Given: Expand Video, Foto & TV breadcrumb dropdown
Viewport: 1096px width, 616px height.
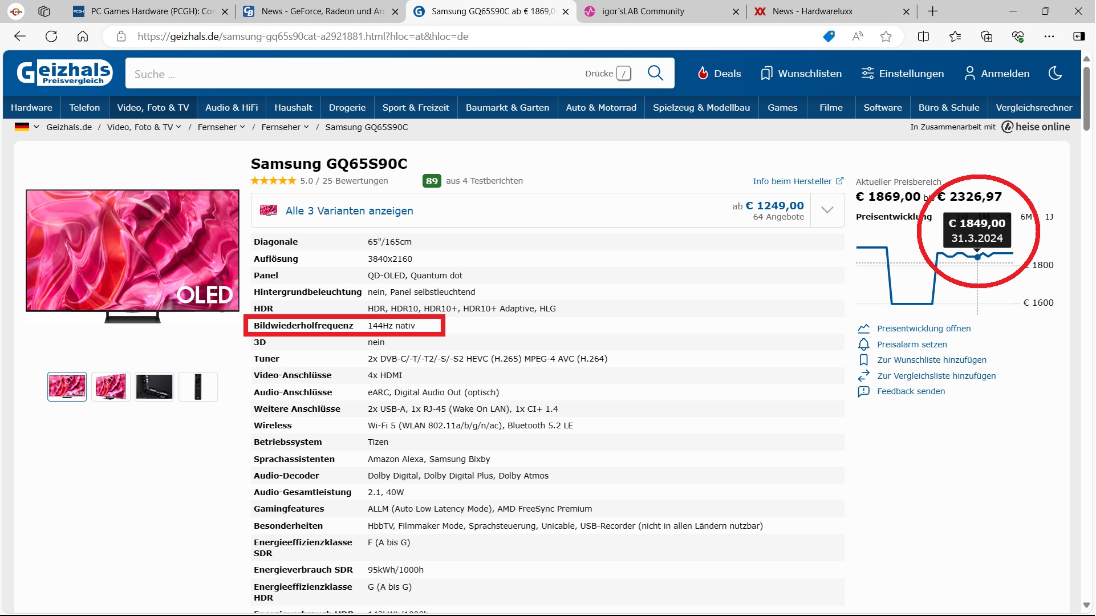Looking at the screenshot, I should 178,127.
